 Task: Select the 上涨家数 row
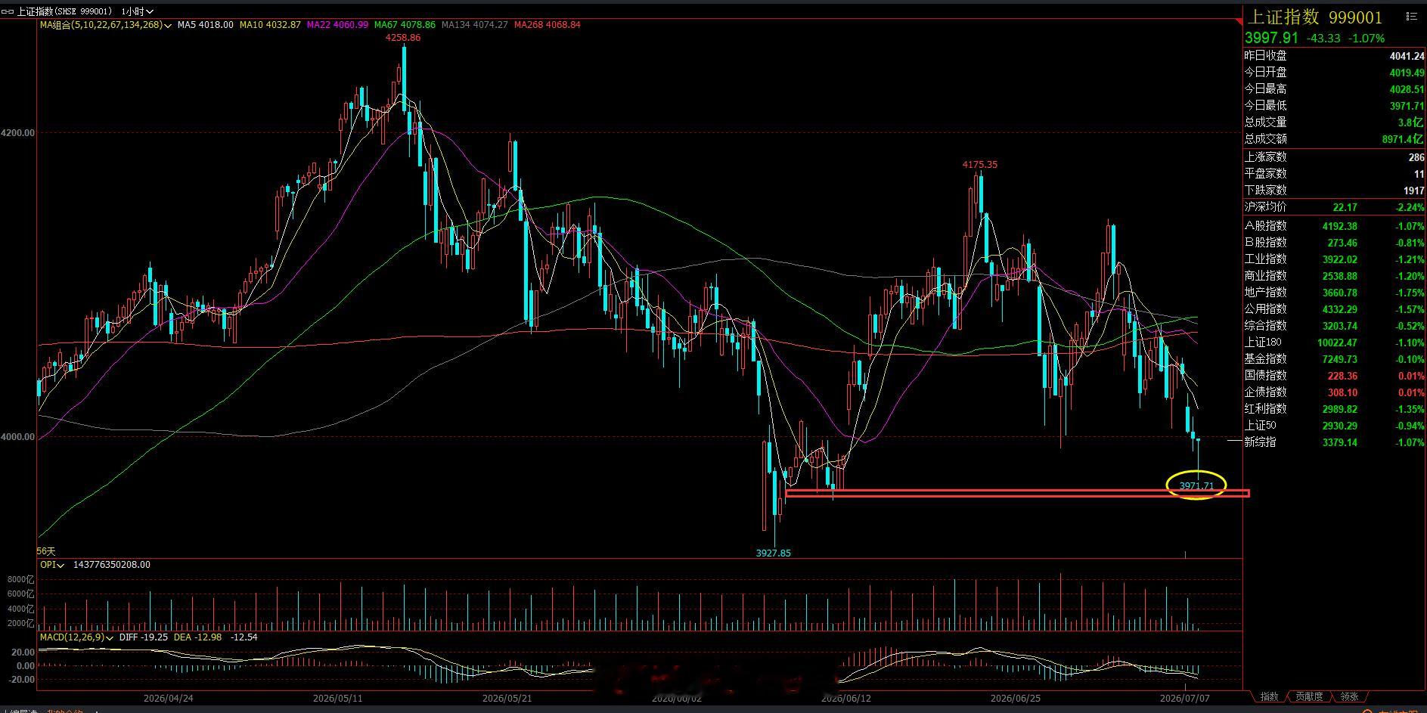[1335, 157]
